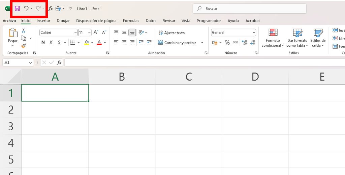
Task: Select the Cut scissors icon
Action: 24,30
